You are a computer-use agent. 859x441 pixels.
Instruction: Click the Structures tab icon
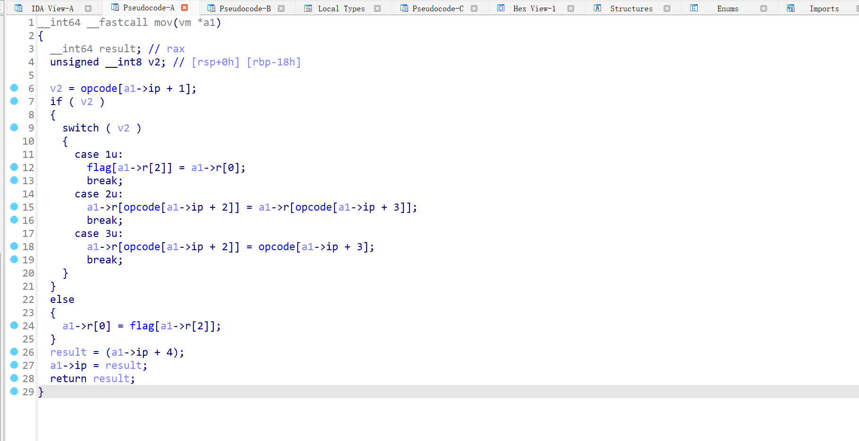[x=597, y=8]
